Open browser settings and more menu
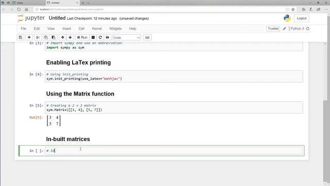 click(326, 9)
